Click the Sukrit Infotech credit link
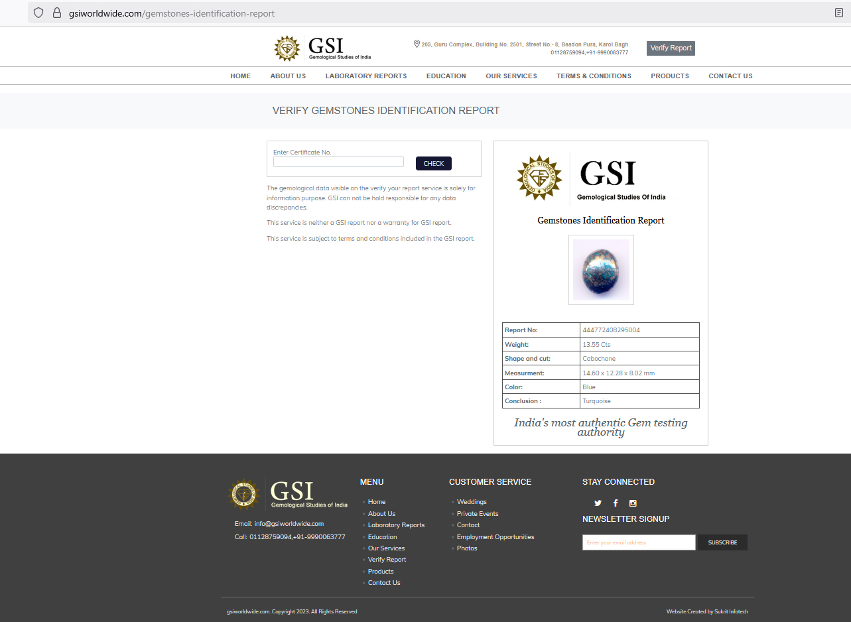The image size is (851, 622). [732, 611]
